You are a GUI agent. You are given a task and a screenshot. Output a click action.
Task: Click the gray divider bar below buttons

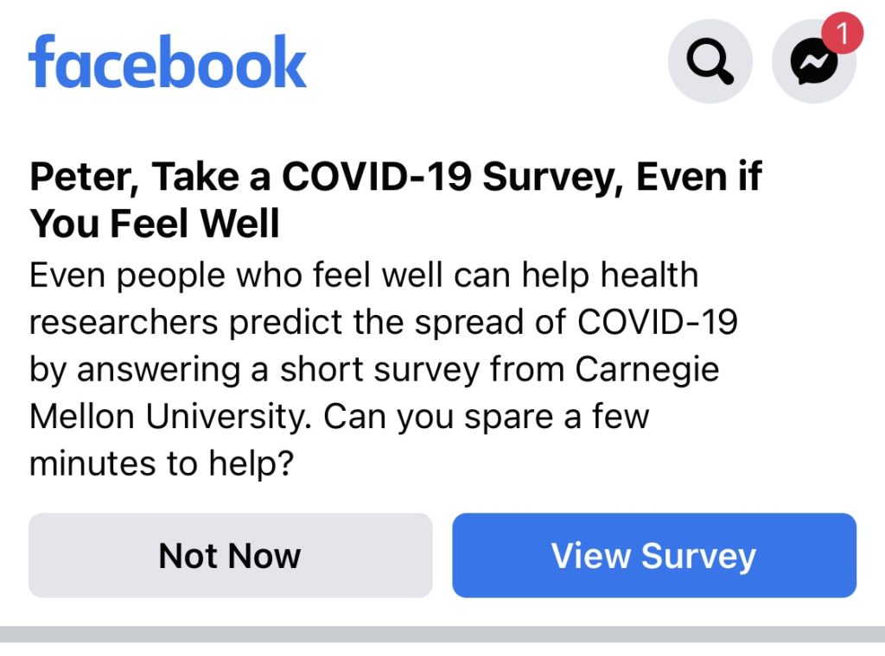tap(442, 634)
